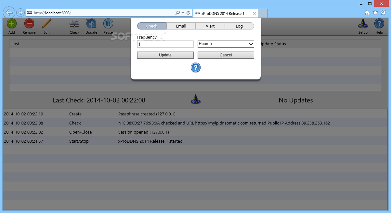This screenshot has width=391, height=213.
Task: Open address bar autocomplete dropdown arrow
Action: 183,13
